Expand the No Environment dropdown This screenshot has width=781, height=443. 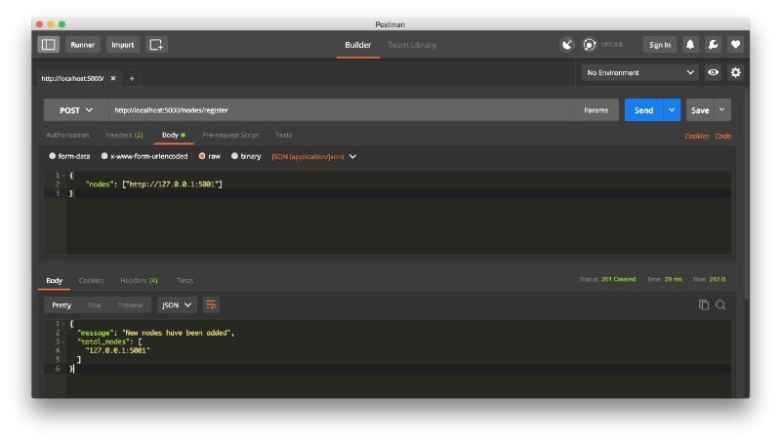[x=640, y=72]
